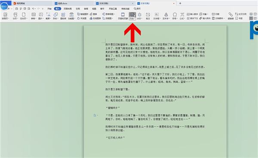Insert an attachment (插入附件)
Screen dimensions: 258x158
[x=205, y=18]
